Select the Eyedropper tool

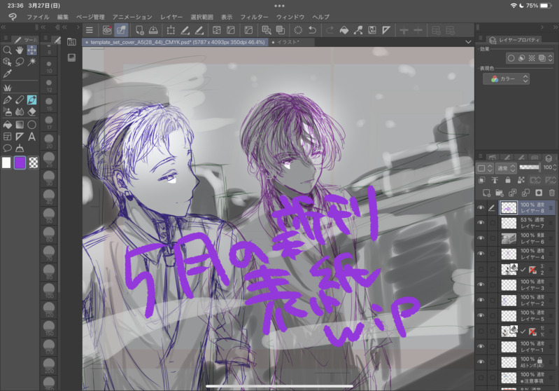click(7, 74)
